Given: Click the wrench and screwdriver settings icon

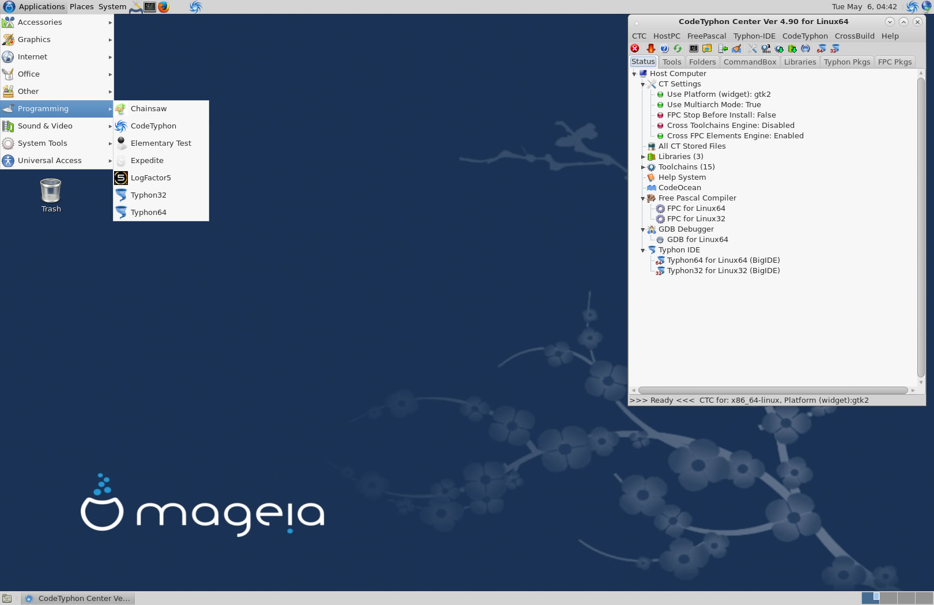Looking at the screenshot, I should click(x=753, y=48).
